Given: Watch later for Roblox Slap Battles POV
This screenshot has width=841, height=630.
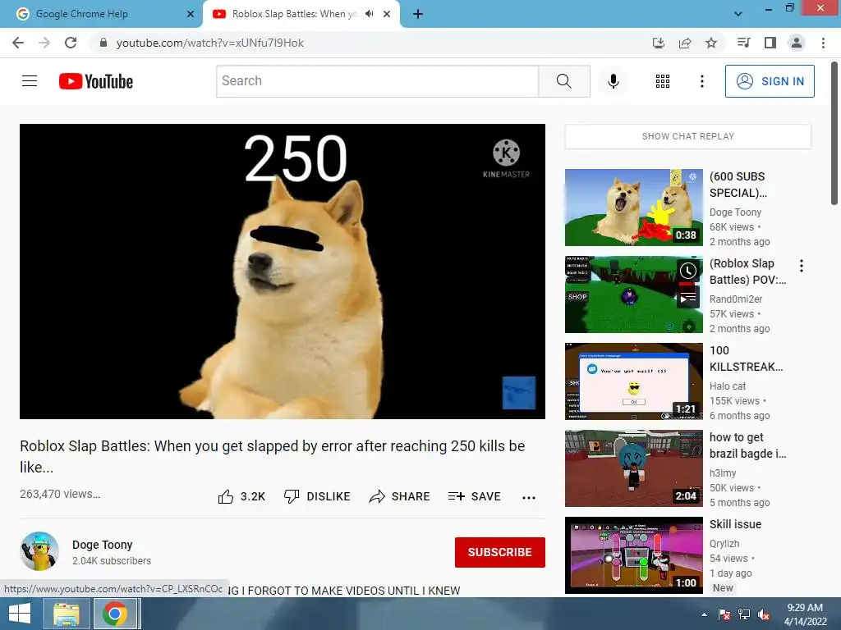Looking at the screenshot, I should click(x=687, y=271).
